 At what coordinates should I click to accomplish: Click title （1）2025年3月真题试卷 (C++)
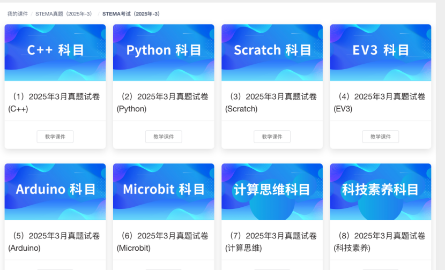click(x=54, y=103)
